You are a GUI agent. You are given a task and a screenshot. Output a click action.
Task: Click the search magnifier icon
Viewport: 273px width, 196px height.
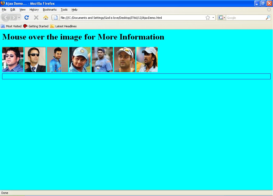(x=268, y=18)
